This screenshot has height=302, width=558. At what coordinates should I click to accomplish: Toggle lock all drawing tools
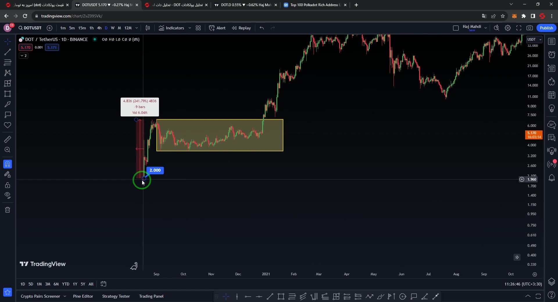click(8, 185)
